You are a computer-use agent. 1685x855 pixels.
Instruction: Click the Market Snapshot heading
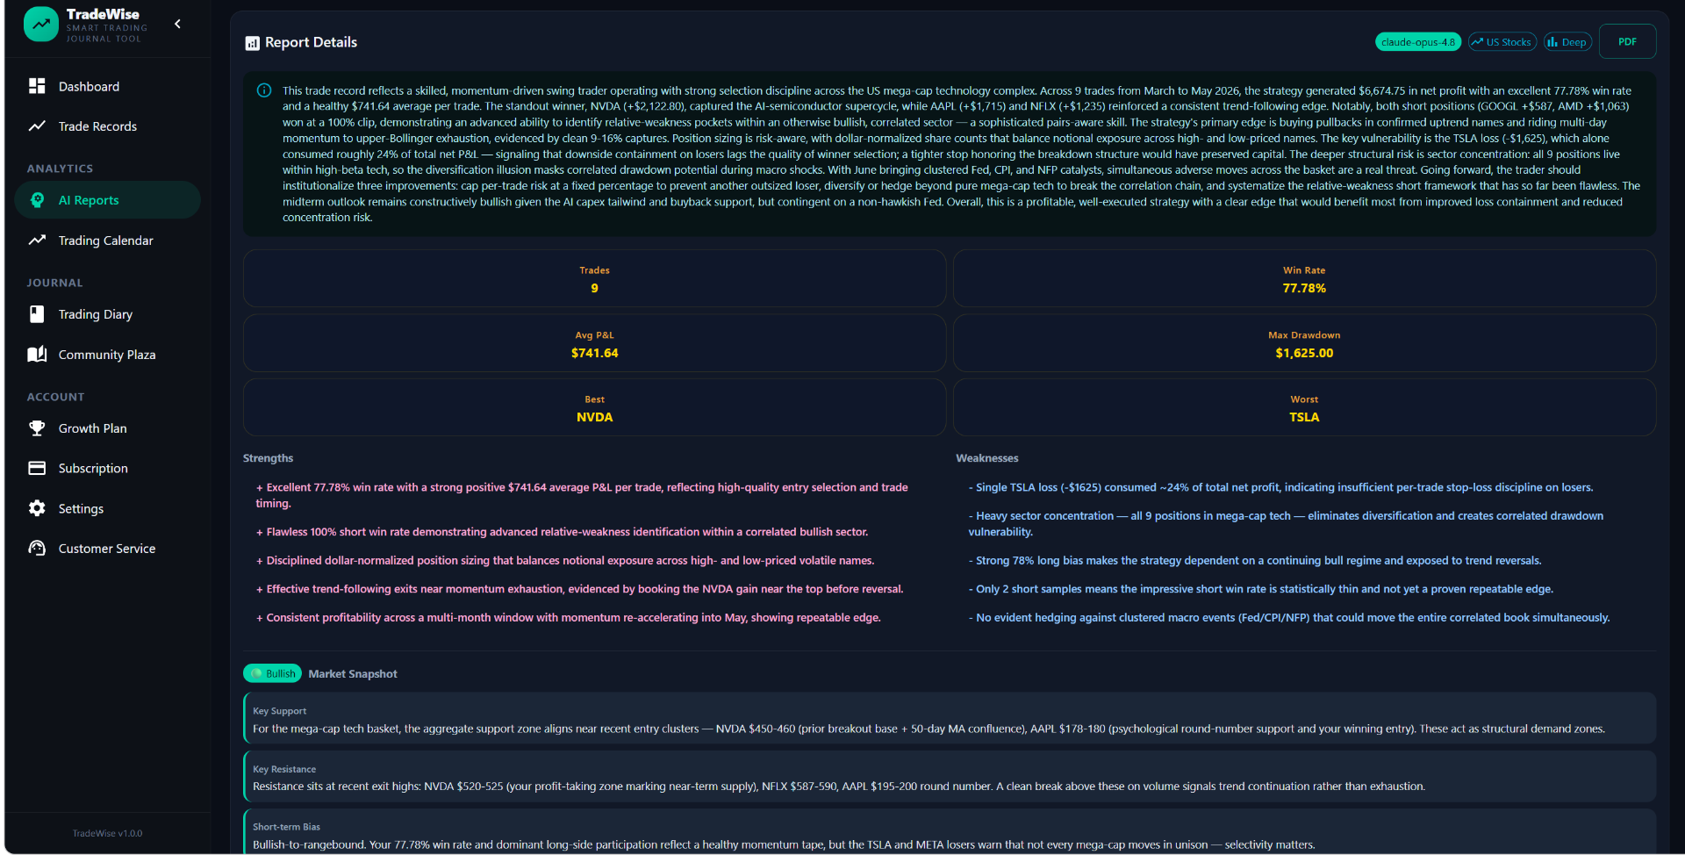point(353,674)
